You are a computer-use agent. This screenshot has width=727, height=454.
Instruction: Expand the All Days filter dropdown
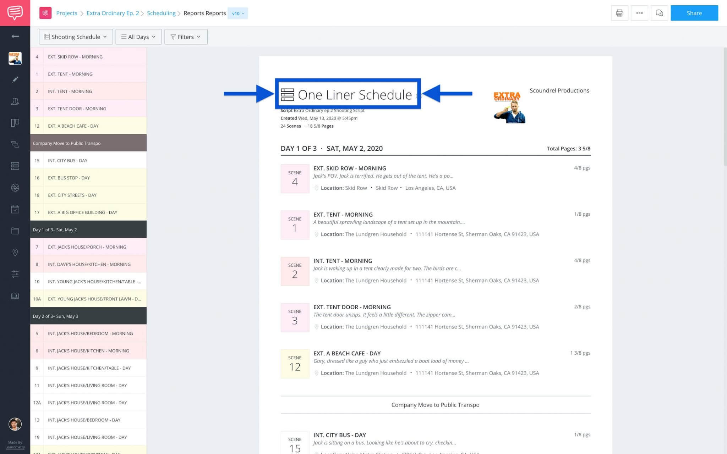(138, 37)
